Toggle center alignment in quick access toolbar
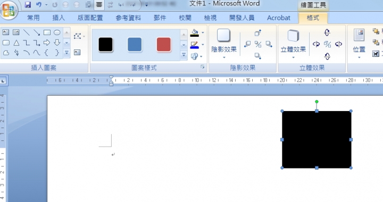The width and height of the screenshot is (383, 202). [99, 5]
